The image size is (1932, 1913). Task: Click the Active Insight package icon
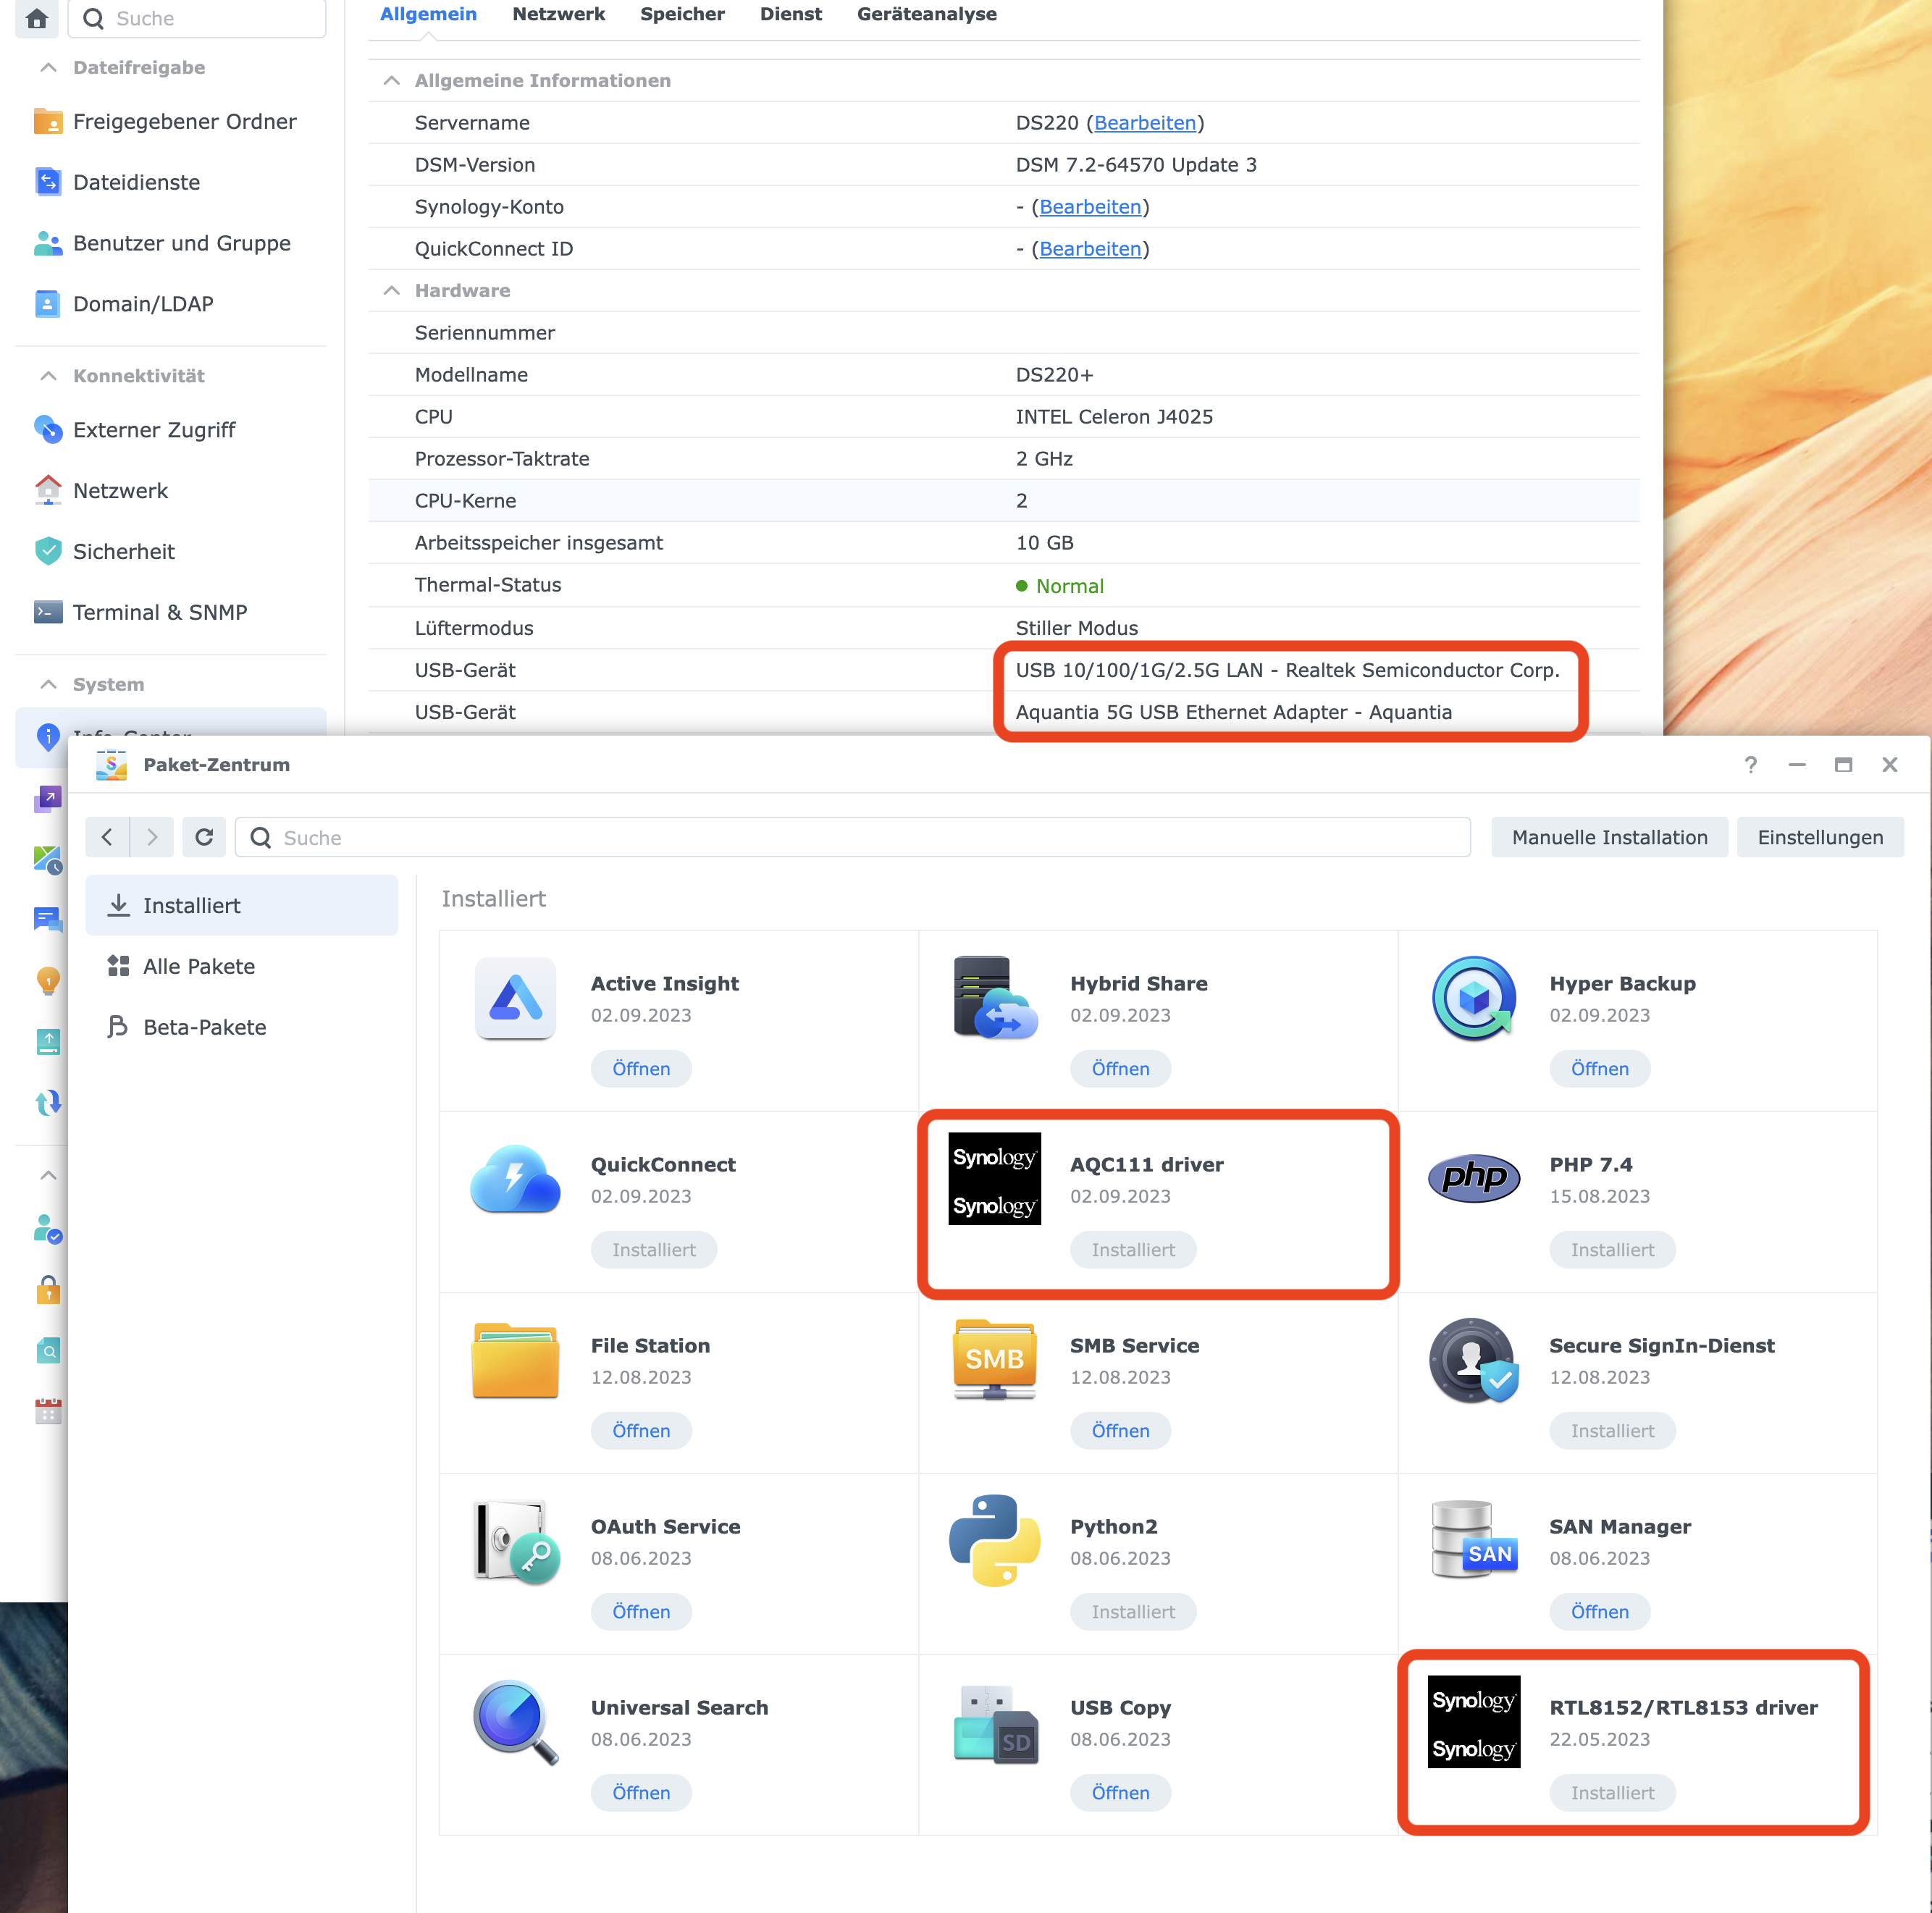coord(515,998)
